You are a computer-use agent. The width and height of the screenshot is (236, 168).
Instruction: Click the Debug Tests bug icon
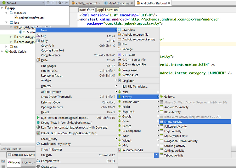pyautogui.click(x=38, y=123)
